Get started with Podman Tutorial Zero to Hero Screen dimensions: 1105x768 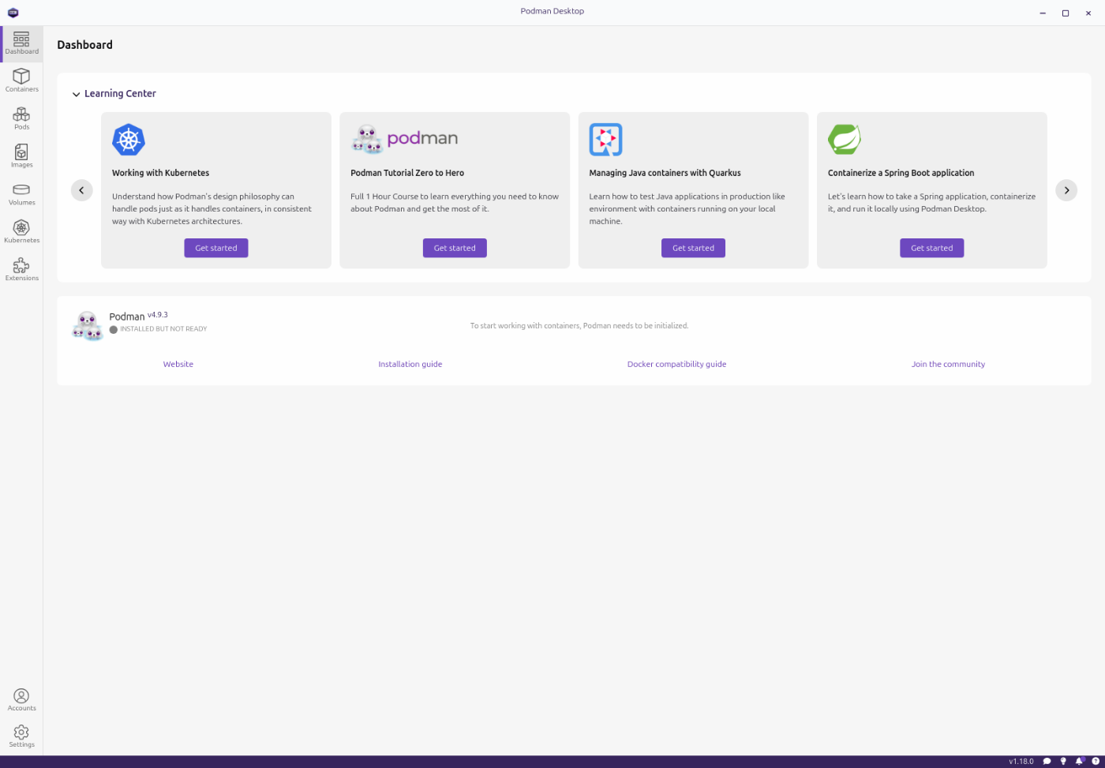click(455, 248)
